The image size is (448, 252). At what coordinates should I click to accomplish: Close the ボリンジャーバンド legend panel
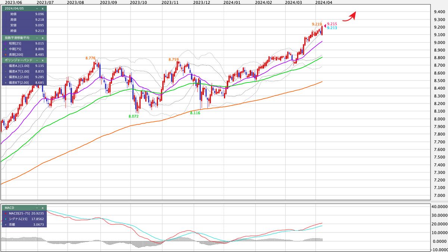click(42, 60)
